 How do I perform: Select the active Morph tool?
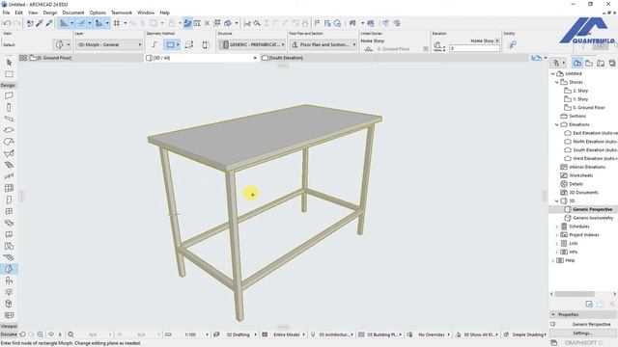9,269
